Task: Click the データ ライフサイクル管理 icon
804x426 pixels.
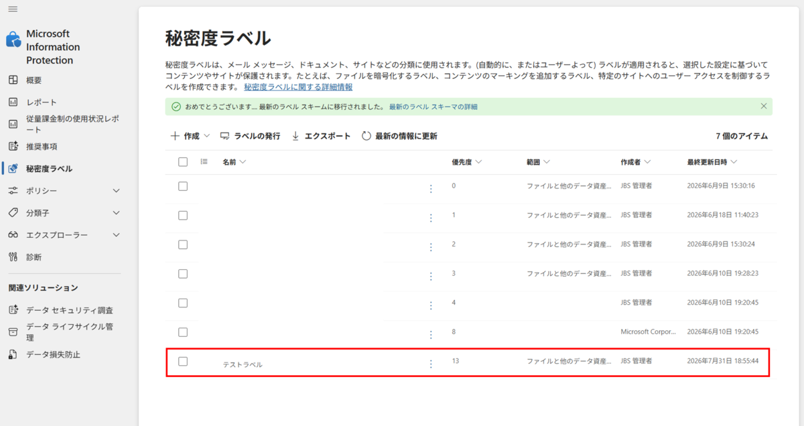Action: (13, 332)
